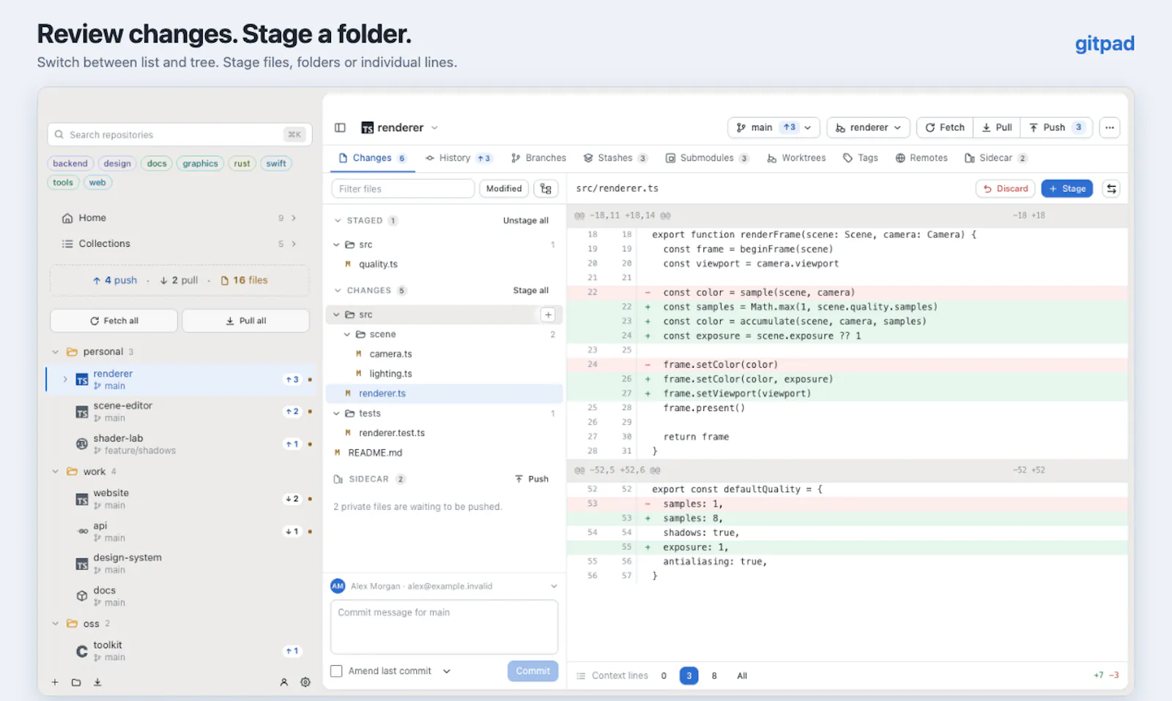Set context lines to 0

click(x=664, y=676)
